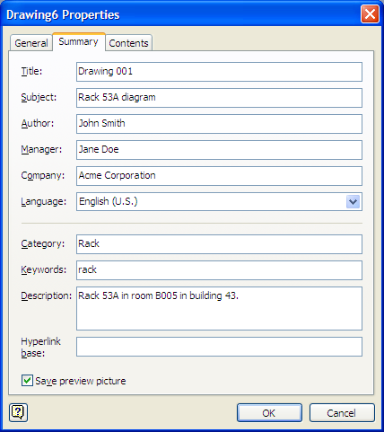Click the empty Hyperlink base field
The height and width of the screenshot is (432, 384).
tap(219, 347)
